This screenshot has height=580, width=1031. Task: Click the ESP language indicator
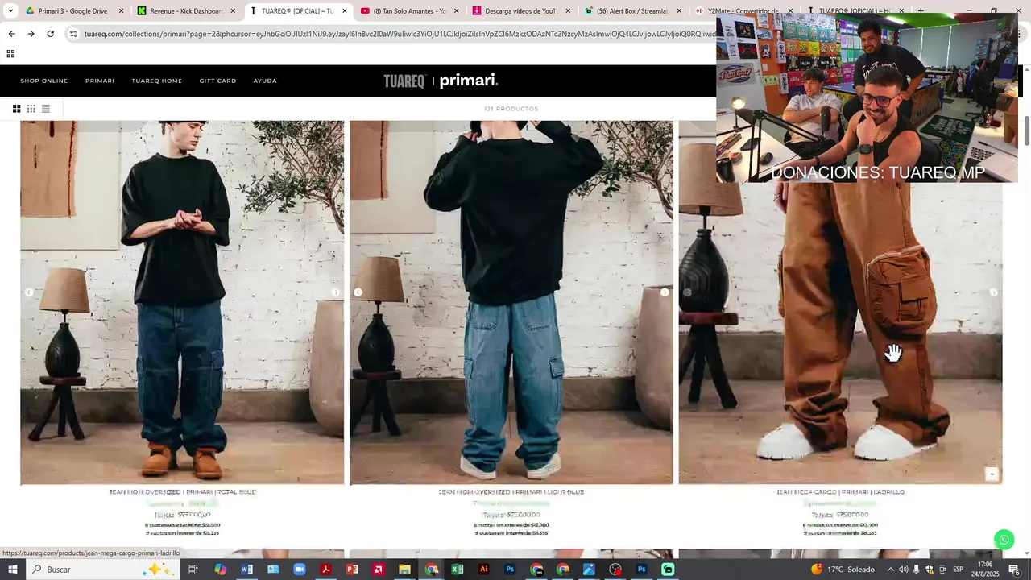pyautogui.click(x=958, y=570)
